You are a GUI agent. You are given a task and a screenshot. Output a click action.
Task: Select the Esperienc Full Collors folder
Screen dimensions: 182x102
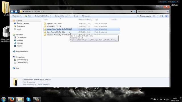[54, 24]
